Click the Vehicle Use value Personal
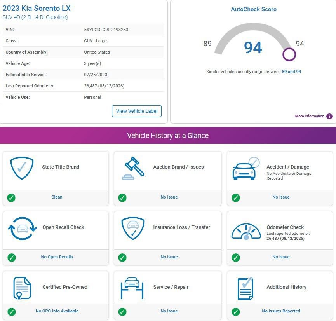The width and height of the screenshot is (336, 321). click(92, 97)
